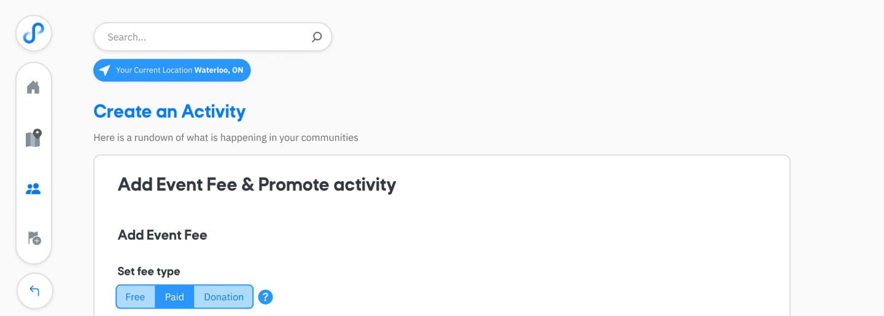Select the flag with plus icon
Viewport: 884px width, 316px height.
34,238
